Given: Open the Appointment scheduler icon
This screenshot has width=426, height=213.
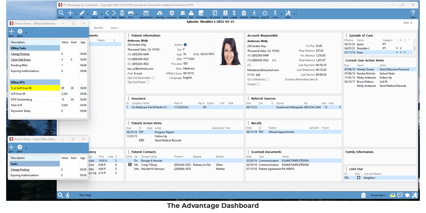Looking at the screenshot, I should point(146,13).
